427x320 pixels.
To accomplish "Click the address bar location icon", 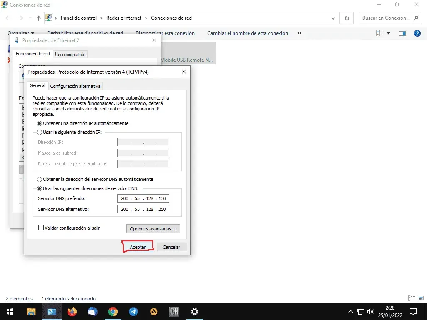I will point(49,18).
